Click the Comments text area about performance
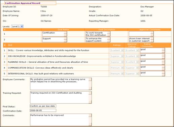 click(61, 120)
